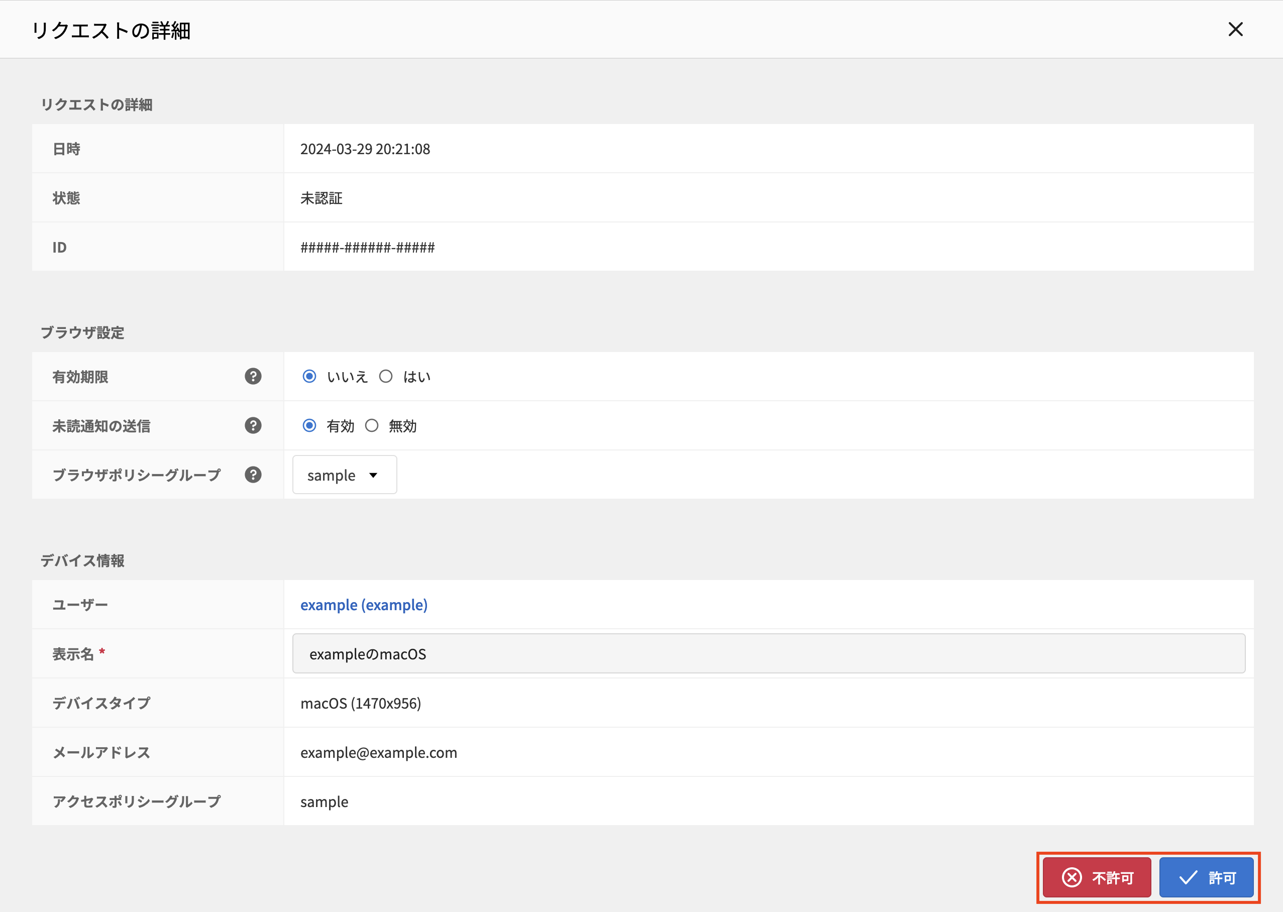The width and height of the screenshot is (1283, 912).
Task: Click the help icon next to 有効期限
Action: click(x=253, y=376)
